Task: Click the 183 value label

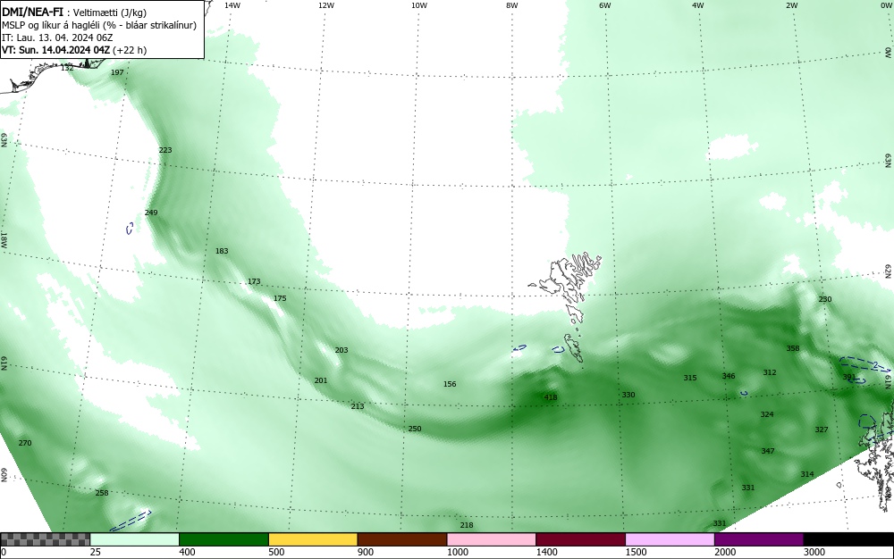Action: click(x=221, y=251)
